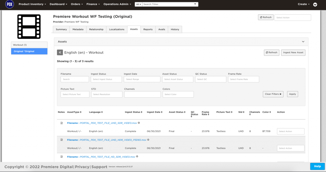
Task: Sort by Std column
Action: coord(241,112)
